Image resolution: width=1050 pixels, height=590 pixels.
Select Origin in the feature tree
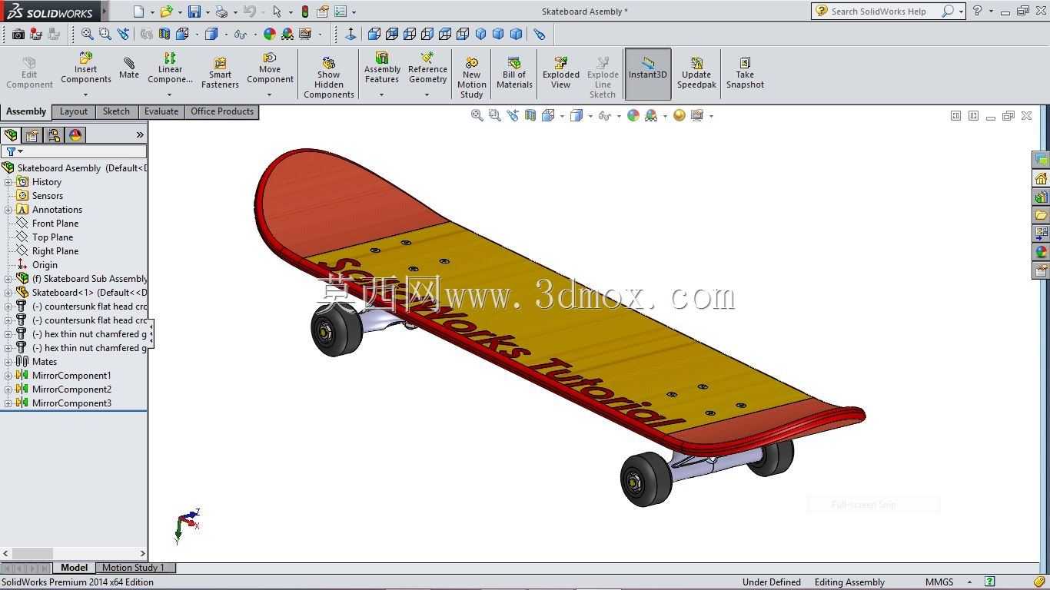pos(45,265)
